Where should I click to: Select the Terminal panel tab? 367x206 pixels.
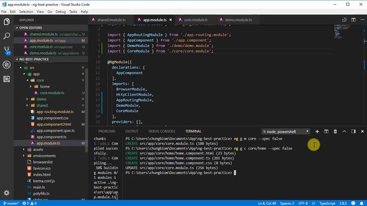pos(193,132)
